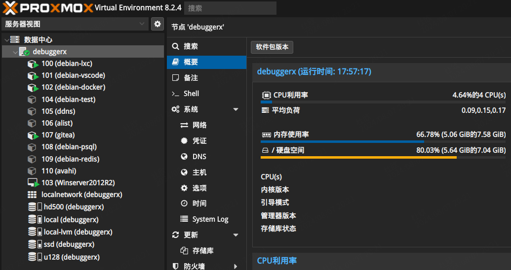Click the datacenter server icon
The height and width of the screenshot is (270, 511).
(15, 40)
